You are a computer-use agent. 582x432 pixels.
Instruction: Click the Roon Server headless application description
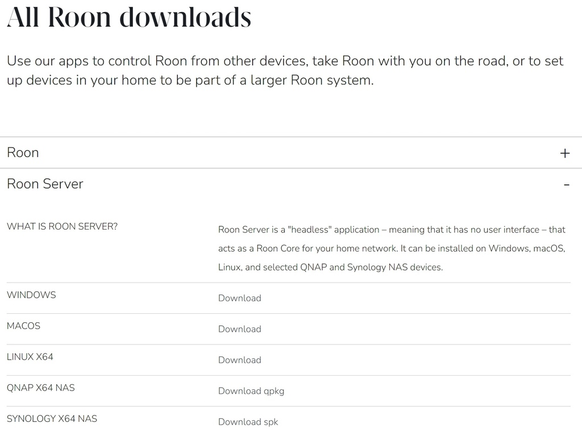[x=392, y=248]
